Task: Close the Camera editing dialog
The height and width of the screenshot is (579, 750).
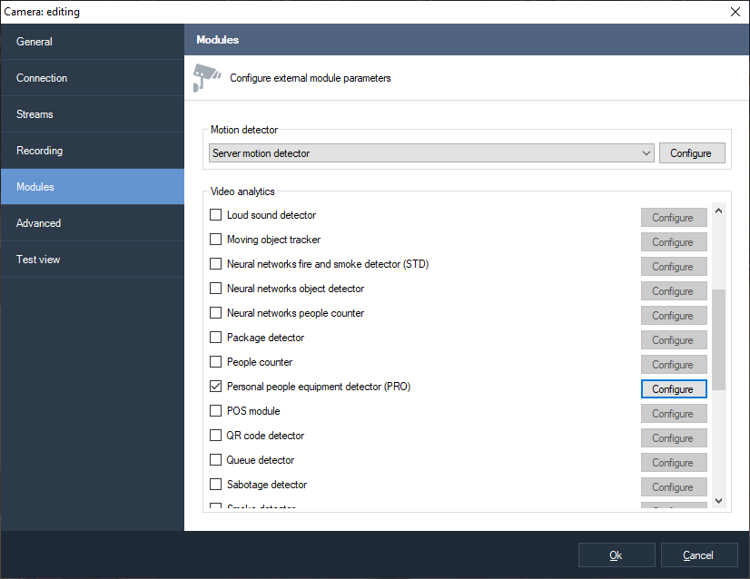Action: point(735,11)
